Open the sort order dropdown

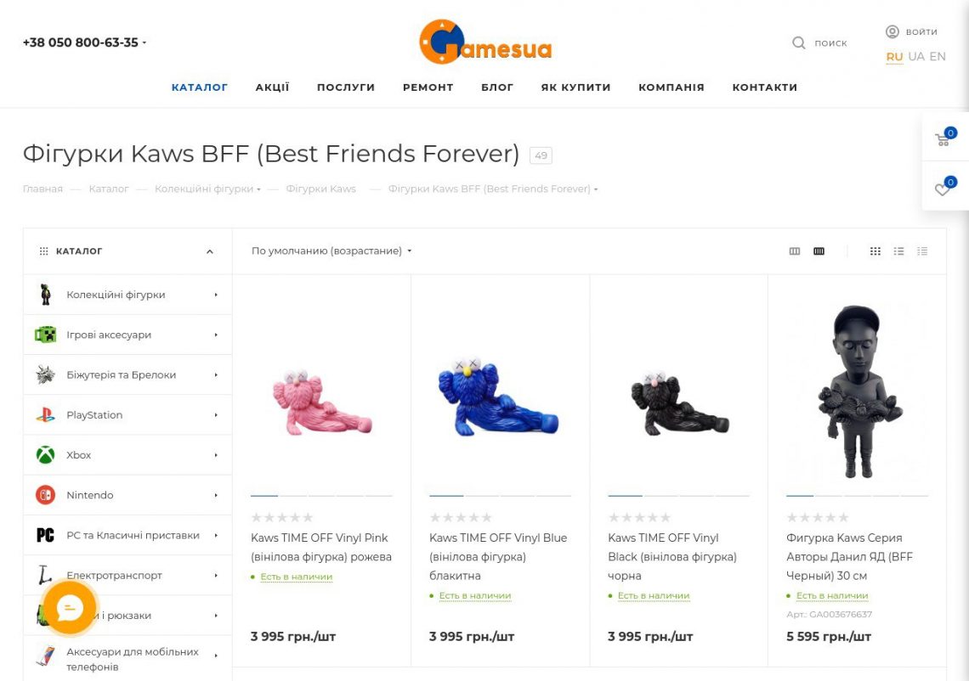pyautogui.click(x=331, y=251)
